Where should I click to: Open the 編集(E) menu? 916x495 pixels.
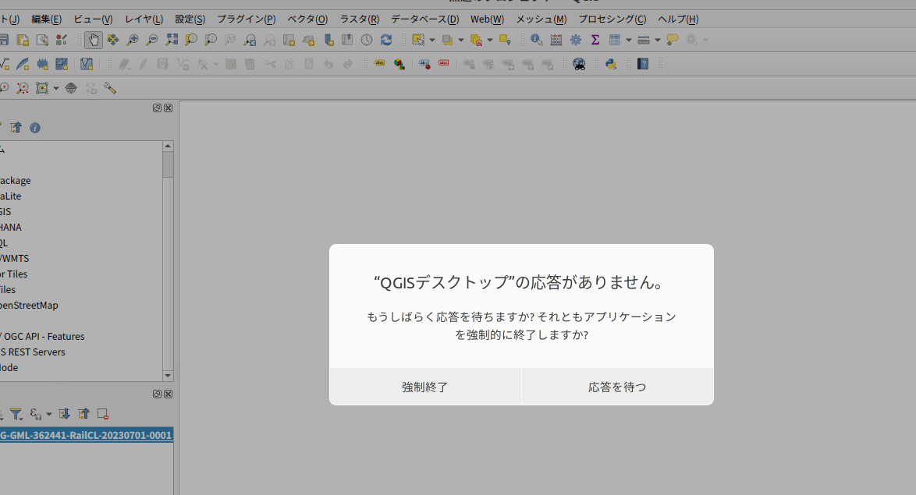coord(46,19)
